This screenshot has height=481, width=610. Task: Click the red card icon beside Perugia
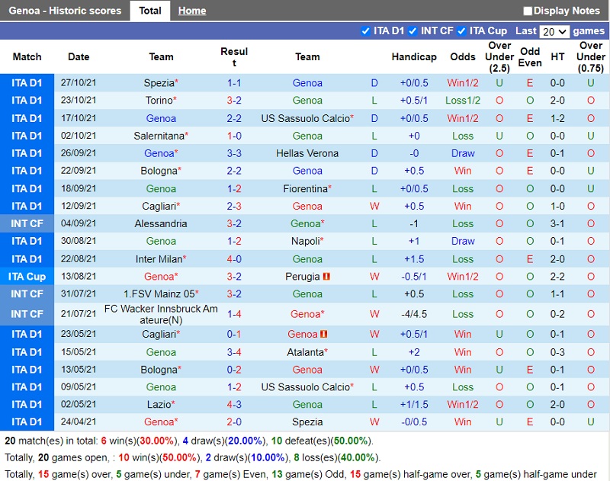click(326, 277)
